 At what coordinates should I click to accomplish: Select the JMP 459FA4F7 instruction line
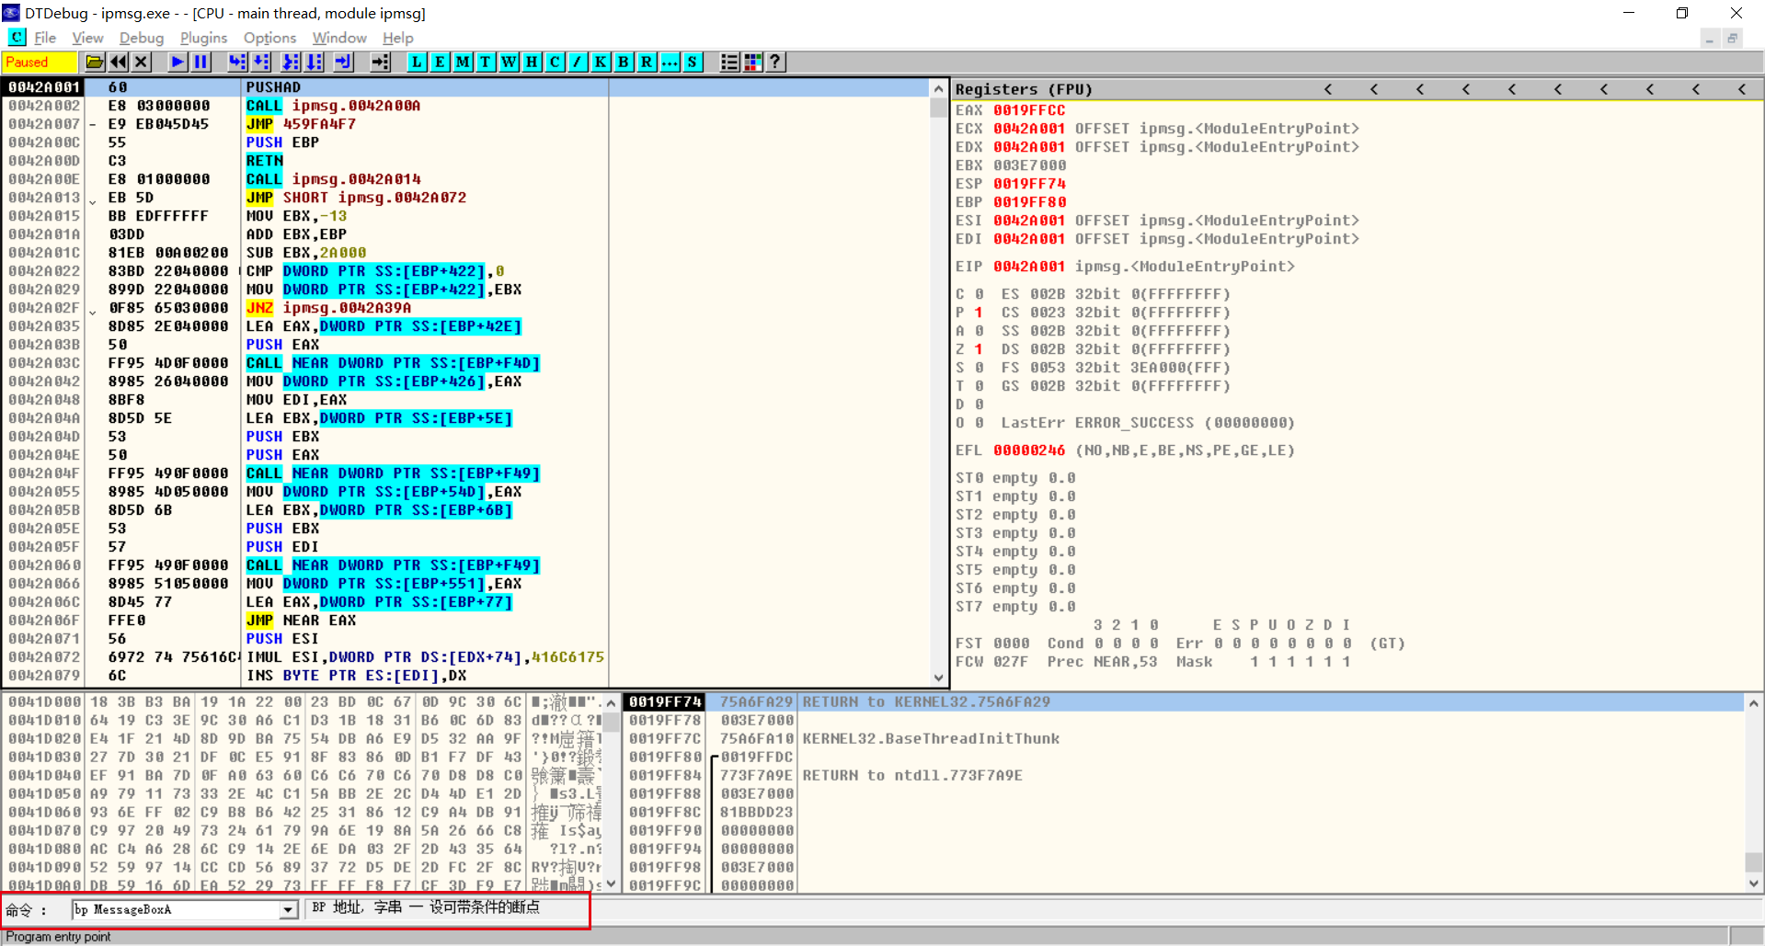pyautogui.click(x=301, y=124)
